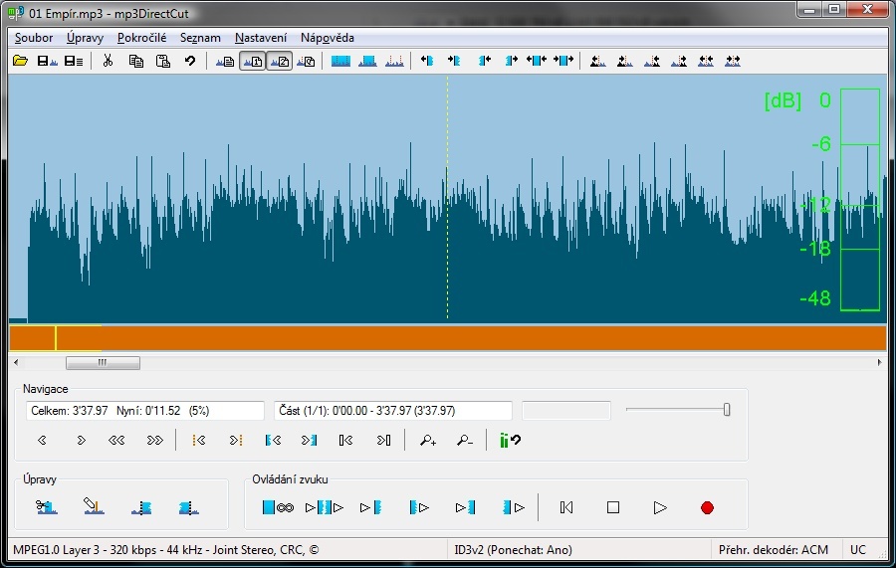This screenshot has height=568, width=896.
Task: Open the Nápověda menu
Action: click(x=327, y=38)
